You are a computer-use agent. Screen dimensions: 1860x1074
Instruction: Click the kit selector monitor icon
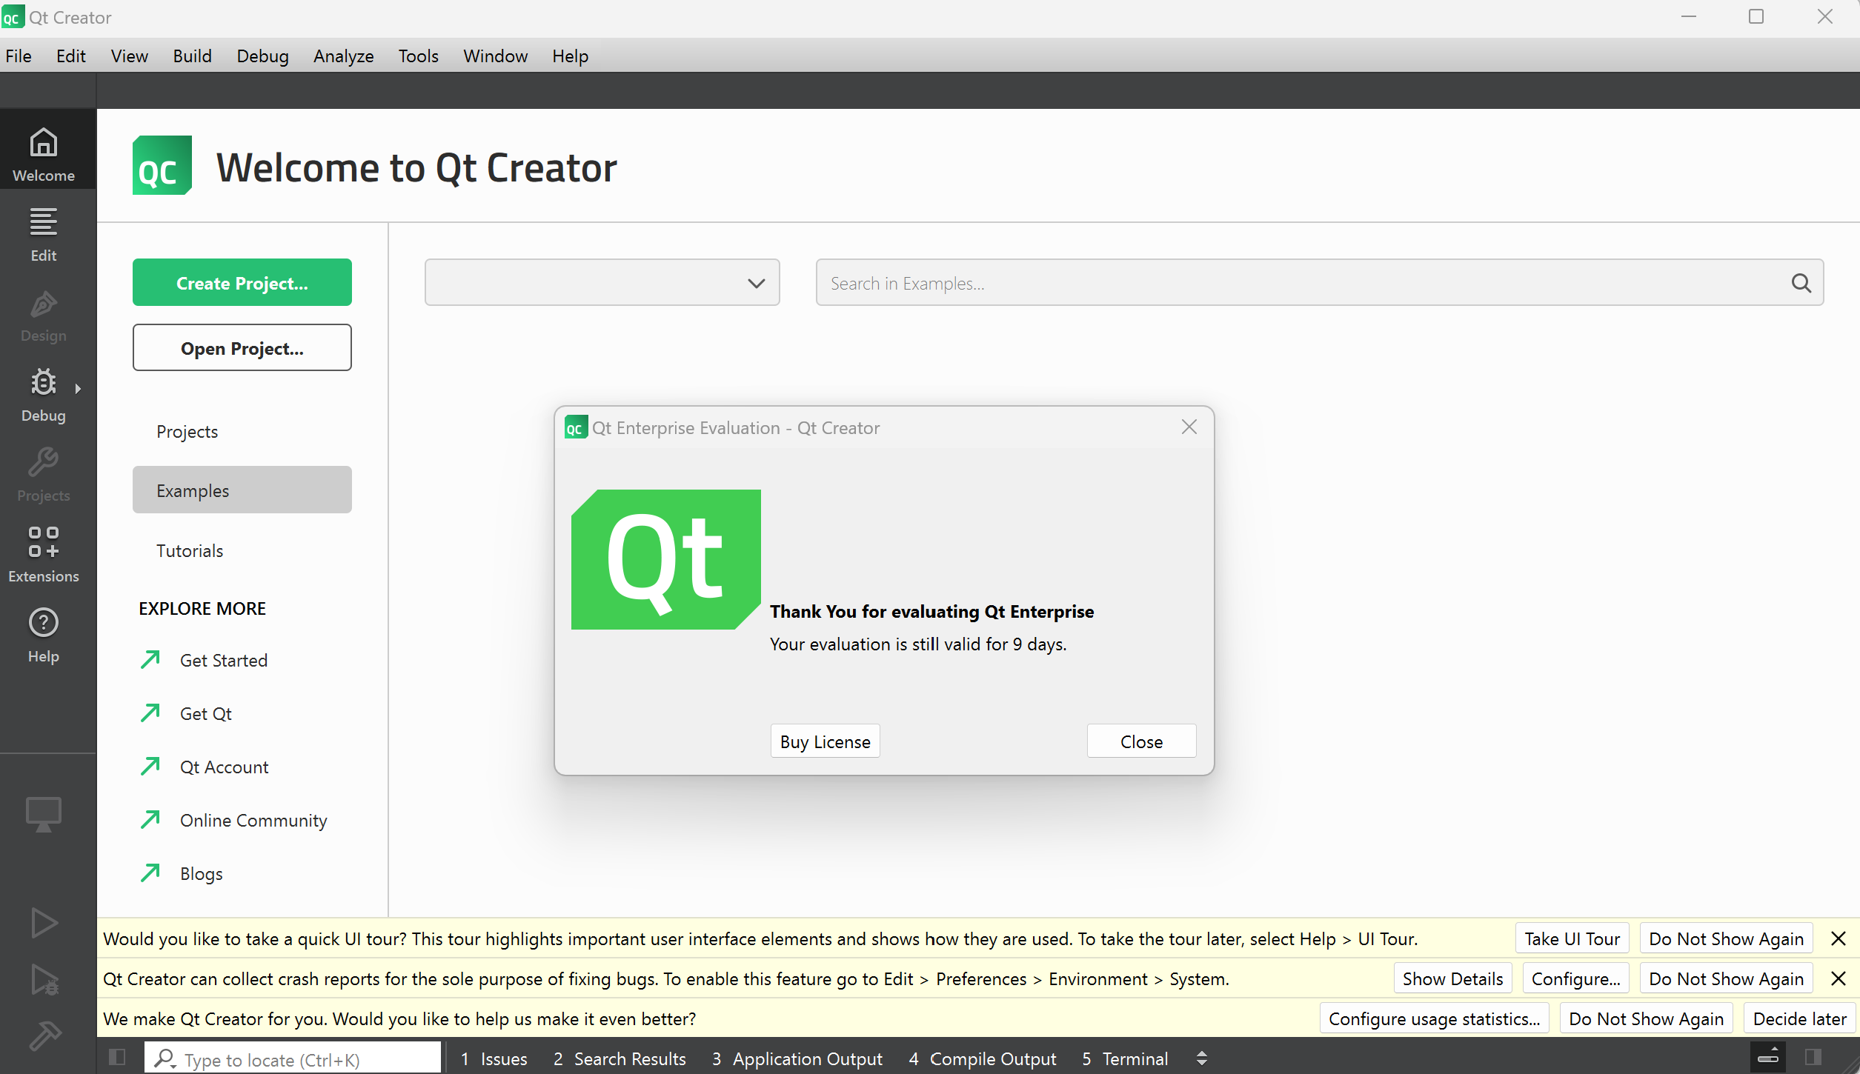[x=44, y=814]
